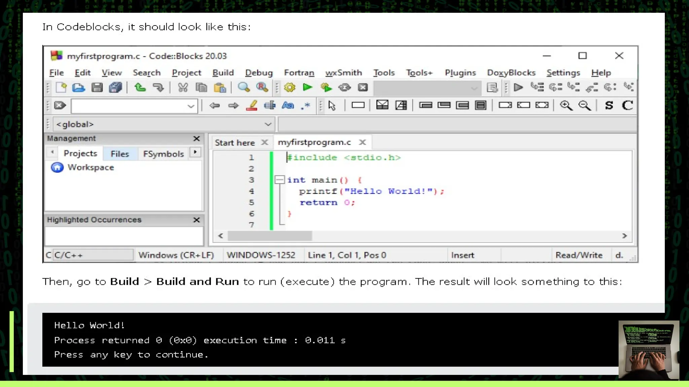Click the Debug/Continue play icon
This screenshot has width=689, height=387.
518,87
